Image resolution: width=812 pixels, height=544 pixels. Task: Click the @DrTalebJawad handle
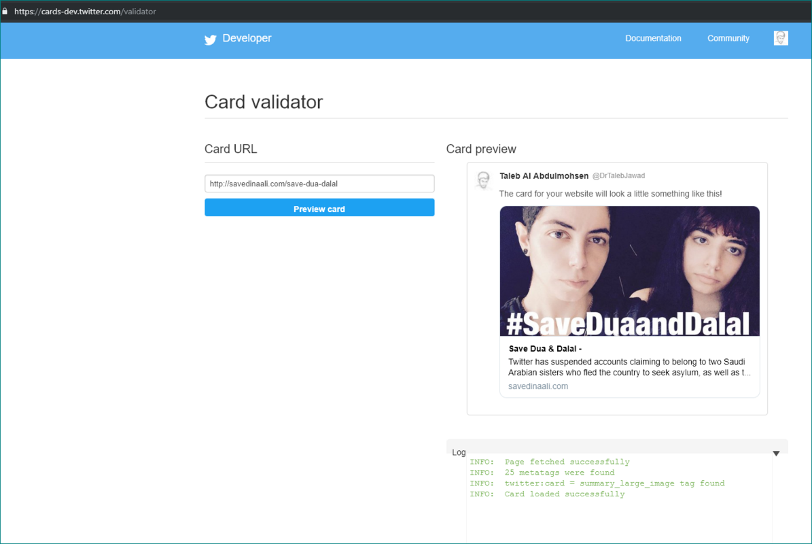618,176
